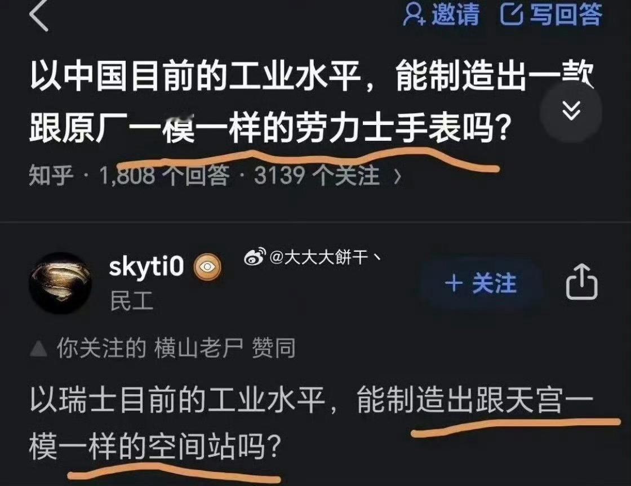Tap the question title about 劳力士手表

click(x=312, y=102)
